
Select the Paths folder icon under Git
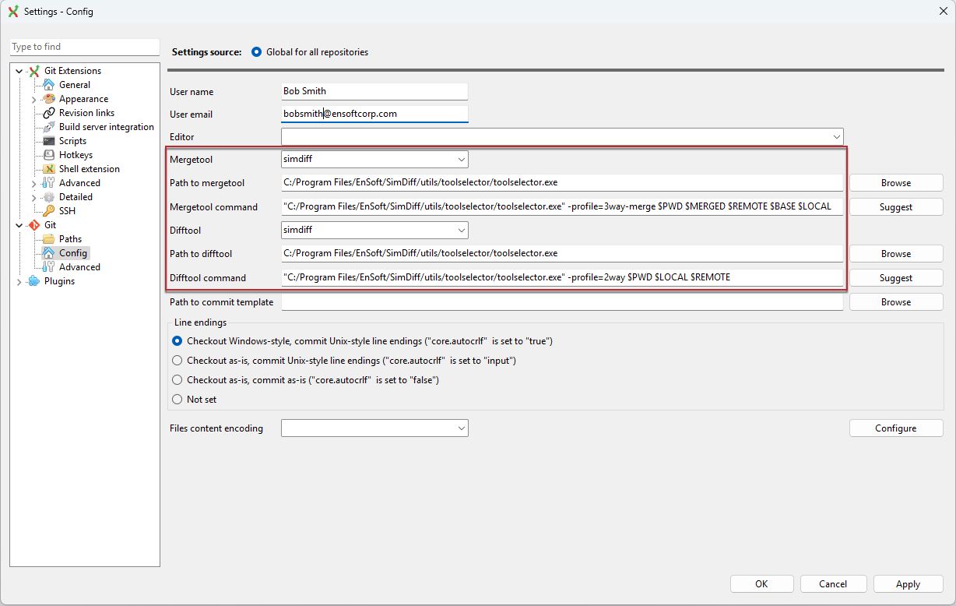click(x=47, y=238)
